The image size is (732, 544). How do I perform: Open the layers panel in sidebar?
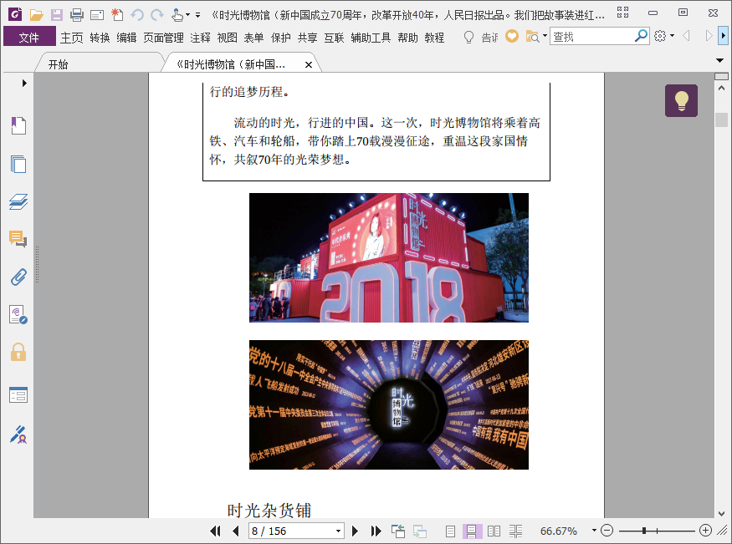click(18, 201)
